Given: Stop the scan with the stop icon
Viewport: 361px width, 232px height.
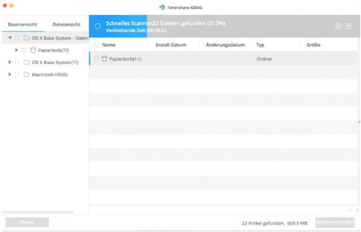Looking at the screenshot, I should point(349,26).
